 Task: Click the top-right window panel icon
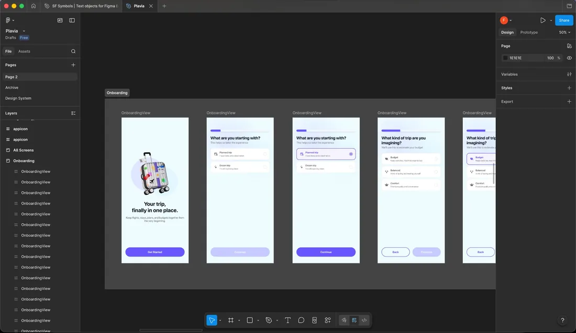point(569,6)
